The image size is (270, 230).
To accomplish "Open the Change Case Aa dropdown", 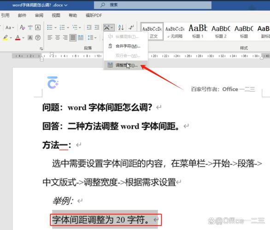I will pos(10,27).
